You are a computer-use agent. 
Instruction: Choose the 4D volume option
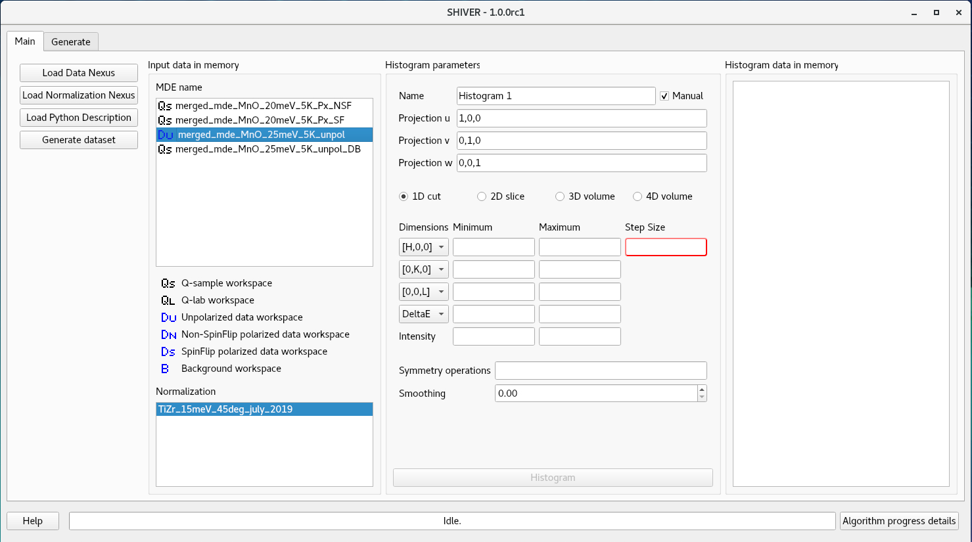[637, 196]
